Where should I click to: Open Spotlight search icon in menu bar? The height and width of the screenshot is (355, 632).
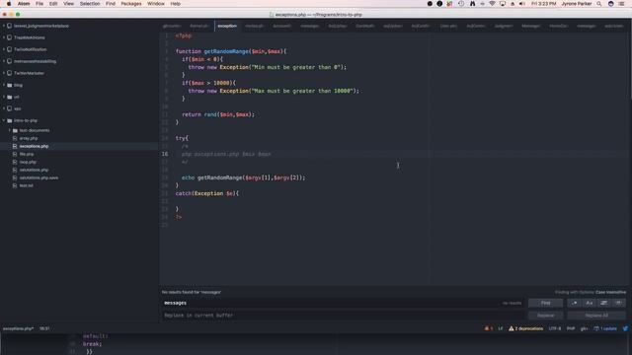[599, 4]
